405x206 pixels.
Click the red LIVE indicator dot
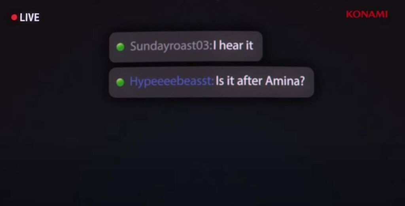[x=14, y=17]
